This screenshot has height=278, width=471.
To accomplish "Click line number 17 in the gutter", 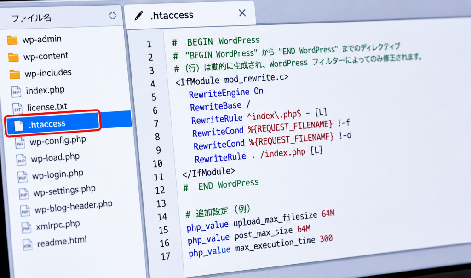I will point(166,256).
